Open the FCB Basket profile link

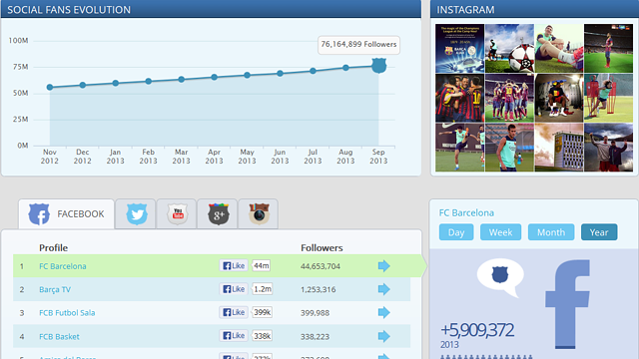coord(59,337)
